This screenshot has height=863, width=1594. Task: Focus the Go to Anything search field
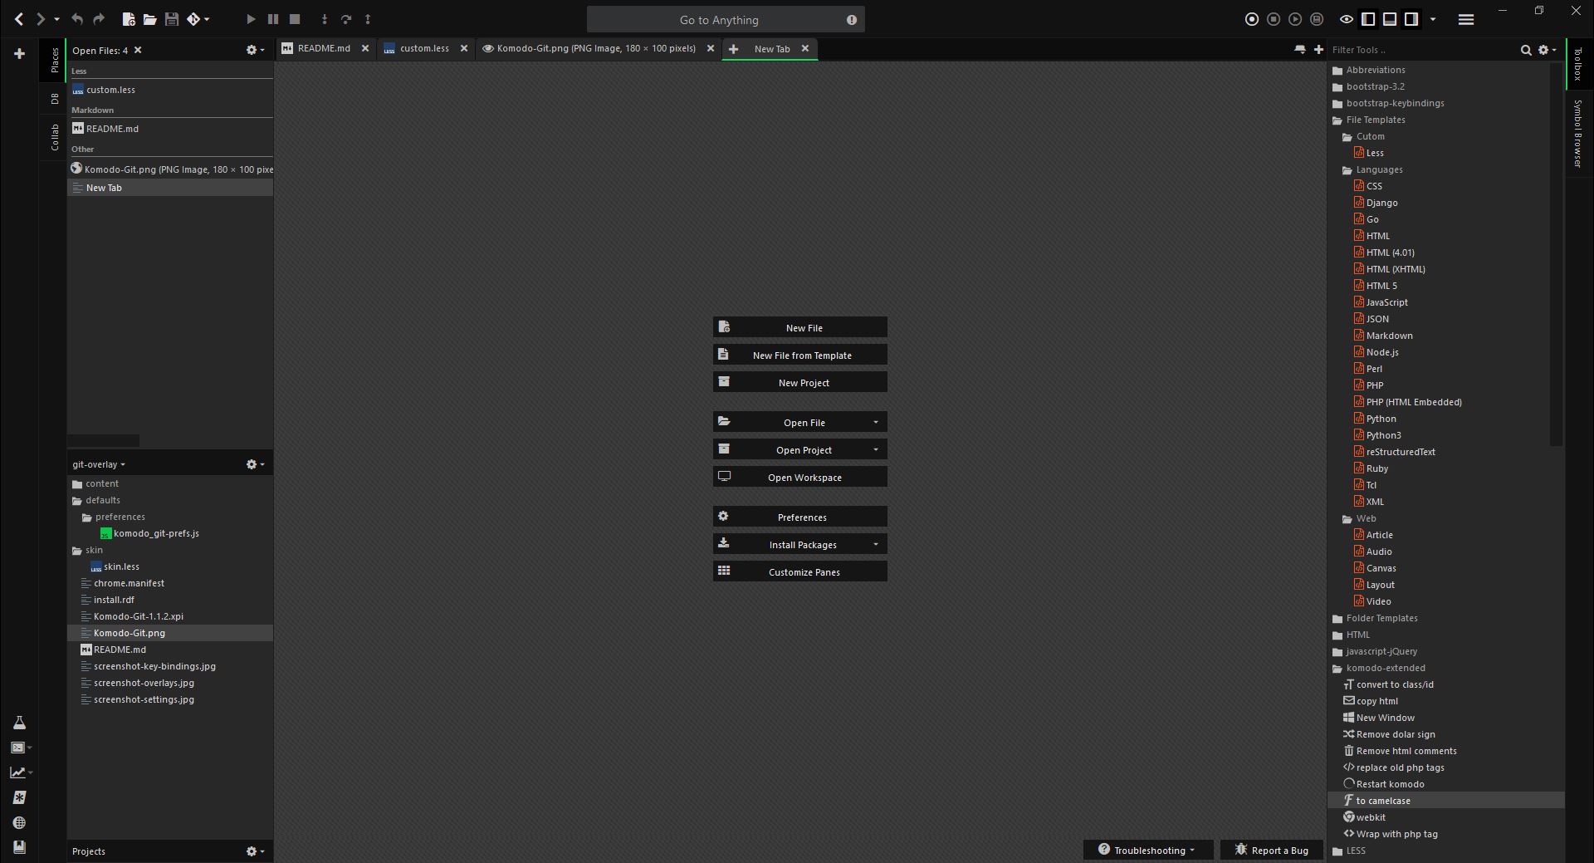coord(726,19)
